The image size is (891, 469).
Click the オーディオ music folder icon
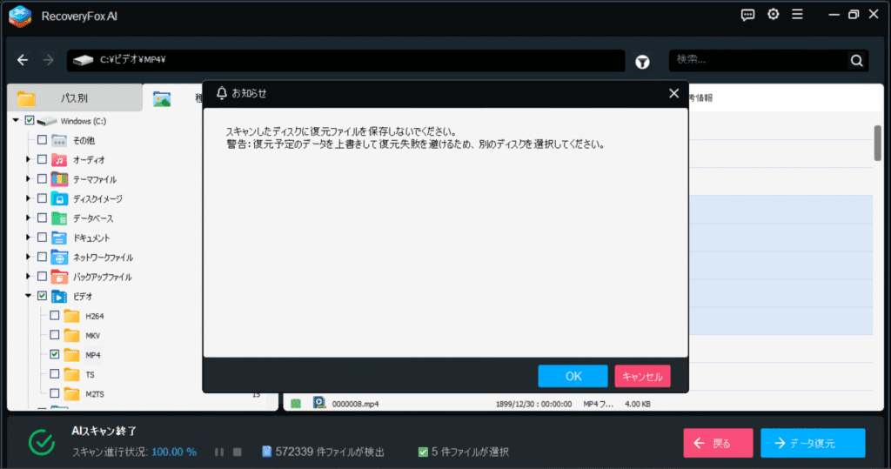pyautogui.click(x=59, y=160)
